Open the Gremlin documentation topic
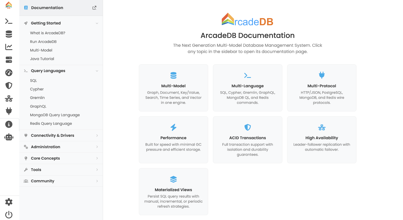 click(x=37, y=98)
